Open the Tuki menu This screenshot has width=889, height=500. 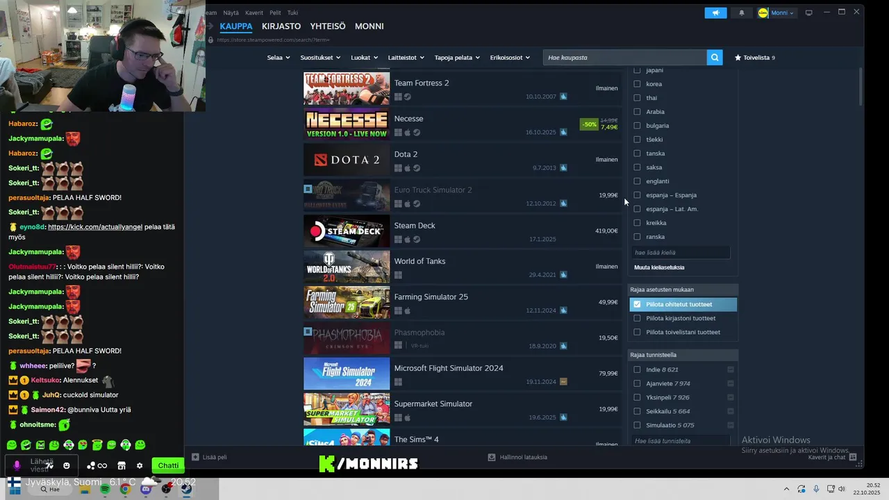tap(292, 12)
